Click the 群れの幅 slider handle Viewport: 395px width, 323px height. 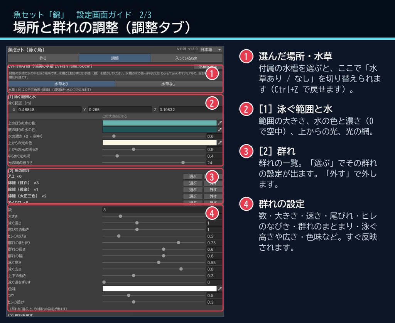pyautogui.click(x=164, y=256)
